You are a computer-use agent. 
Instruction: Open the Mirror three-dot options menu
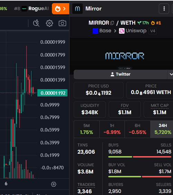164,9
